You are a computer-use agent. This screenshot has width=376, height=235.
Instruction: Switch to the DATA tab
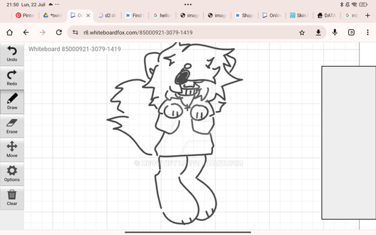click(327, 15)
